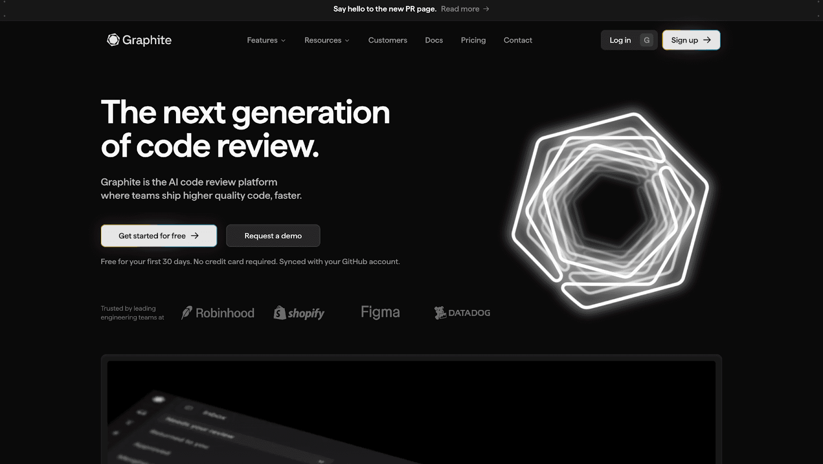Click the glowing hexagon hero graphic
Screen dimensions: 823x464
click(611, 211)
